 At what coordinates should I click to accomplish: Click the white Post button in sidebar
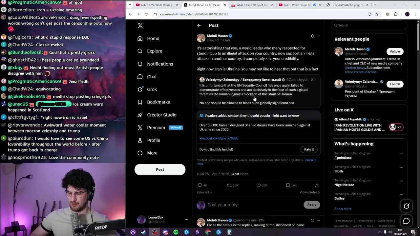tap(160, 169)
